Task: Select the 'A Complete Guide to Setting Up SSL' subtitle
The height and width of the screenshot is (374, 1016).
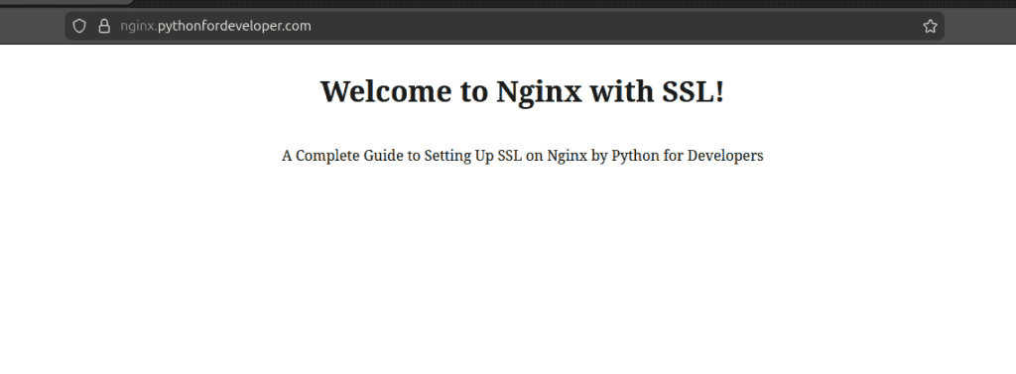Action: click(x=522, y=156)
